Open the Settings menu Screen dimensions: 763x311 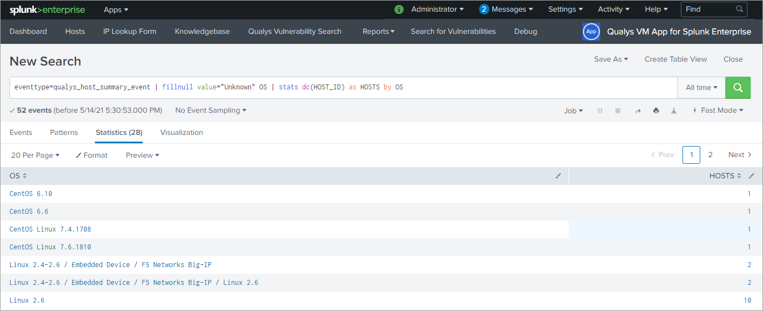[x=565, y=9]
